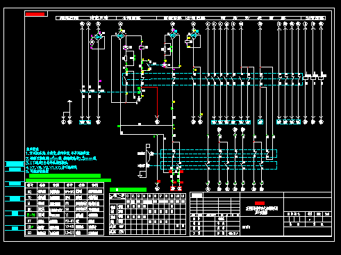Select the yellow-marked coil rectangle near the top center
Viewport: 341px width, 255px height.
tap(188, 42)
